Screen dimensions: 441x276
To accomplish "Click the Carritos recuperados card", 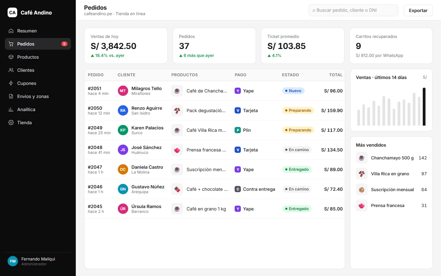I will pyautogui.click(x=391, y=46).
